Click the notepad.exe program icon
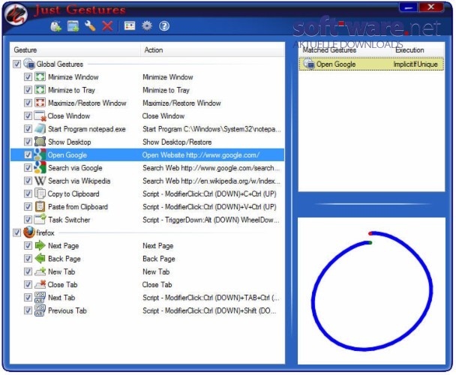 [40, 129]
